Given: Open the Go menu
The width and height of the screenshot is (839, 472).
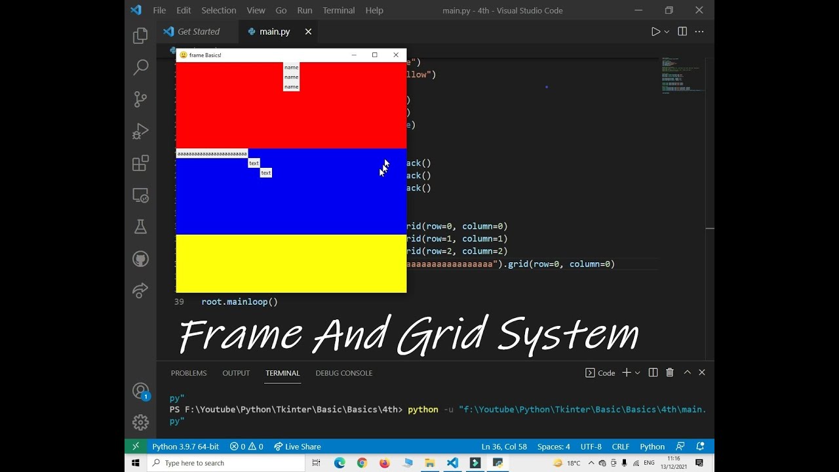Looking at the screenshot, I should (x=281, y=10).
